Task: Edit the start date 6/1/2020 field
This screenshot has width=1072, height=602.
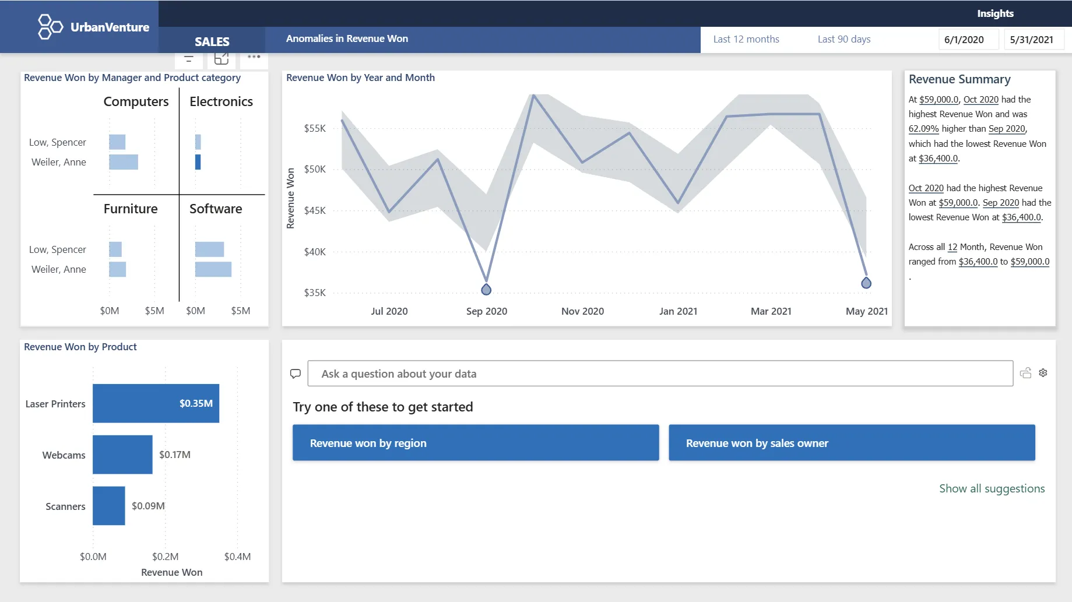Action: [968, 40]
